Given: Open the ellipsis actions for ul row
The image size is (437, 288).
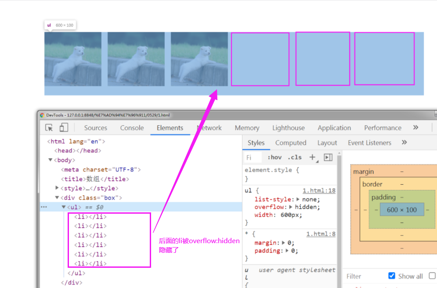Looking at the screenshot, I should (x=44, y=207).
